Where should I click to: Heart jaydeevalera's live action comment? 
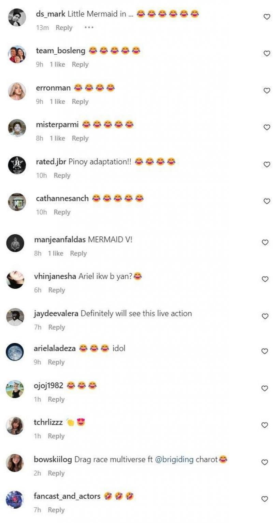265,316
